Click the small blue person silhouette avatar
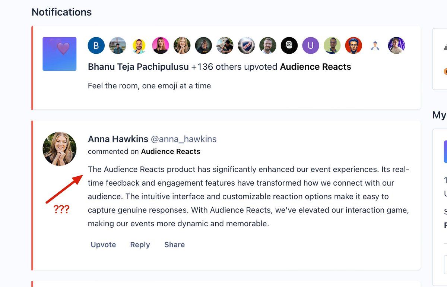447x287 pixels. coord(375,45)
